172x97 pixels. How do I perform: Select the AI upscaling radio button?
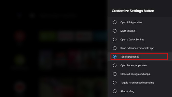point(115,91)
